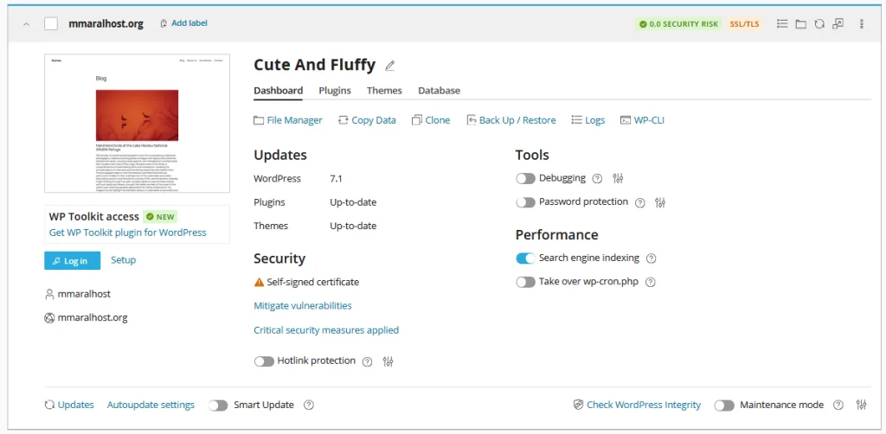Open the logs list icon in header
The width and height of the screenshot is (886, 434).
(x=782, y=23)
